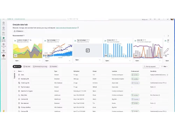Click Azure data location in Client Logs Db row

115,83
